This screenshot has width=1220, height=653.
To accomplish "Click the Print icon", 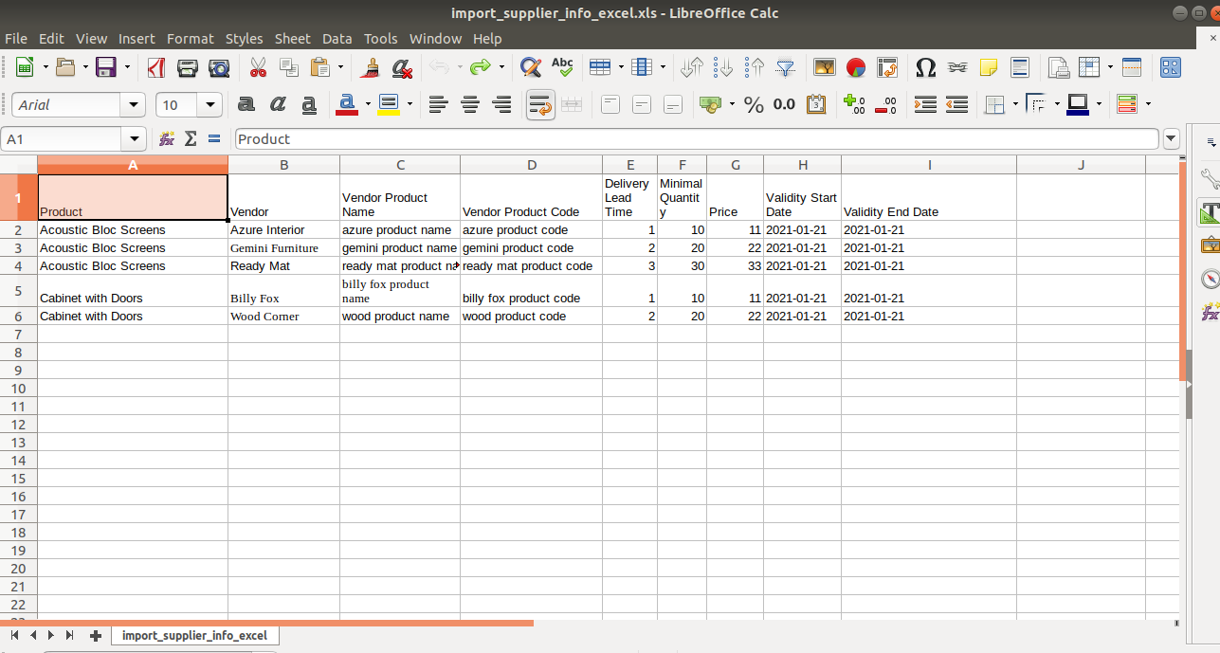I will coord(188,67).
